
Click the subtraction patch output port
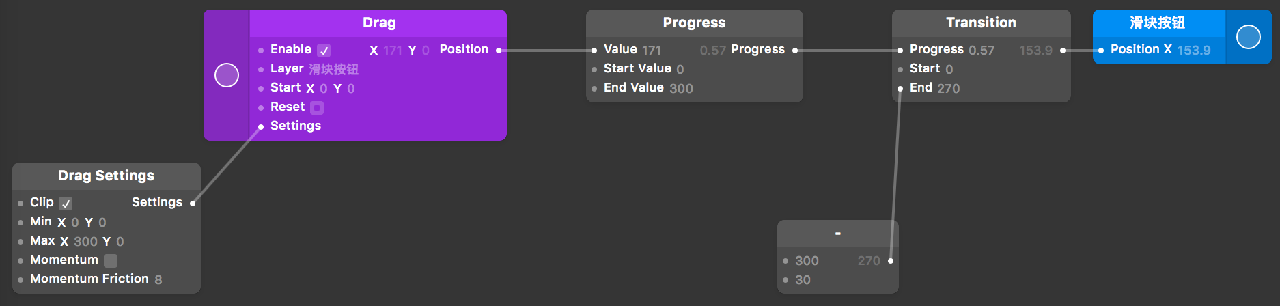pos(891,261)
